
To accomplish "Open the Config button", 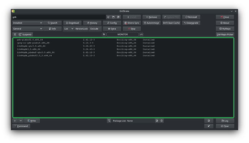I will (112, 23).
